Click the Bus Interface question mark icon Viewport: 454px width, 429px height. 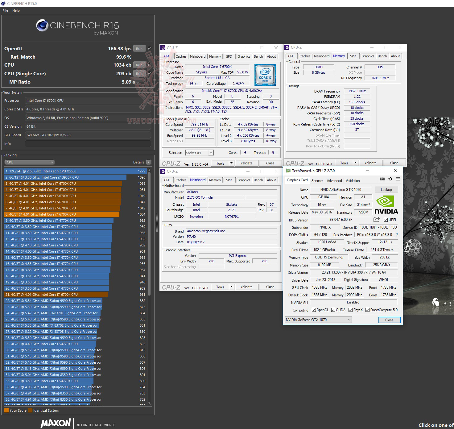tap(397, 235)
